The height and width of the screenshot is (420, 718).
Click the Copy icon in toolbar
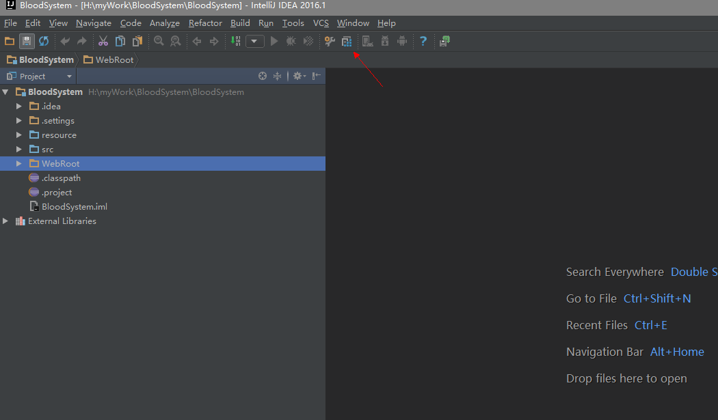(120, 41)
